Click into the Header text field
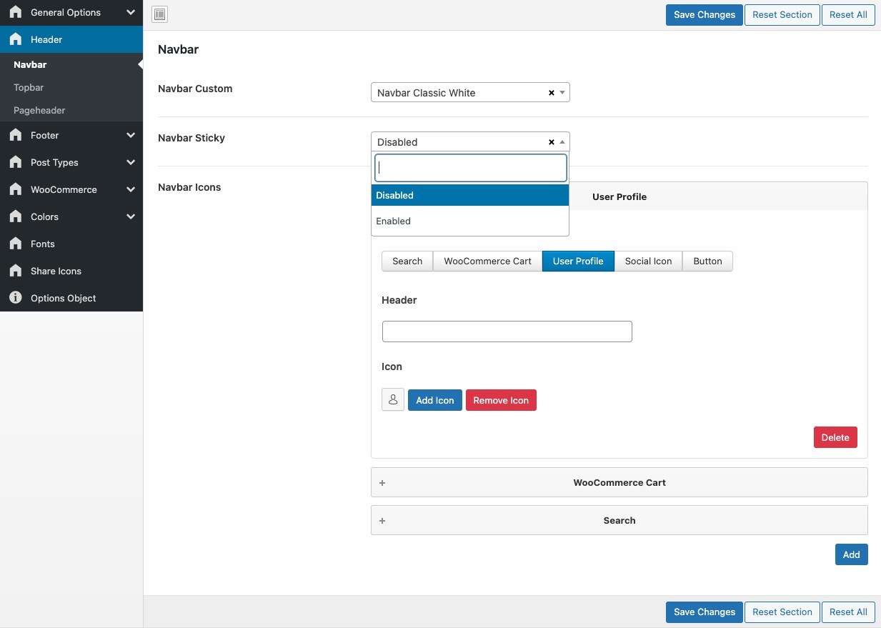The height and width of the screenshot is (628, 881). [x=507, y=332]
